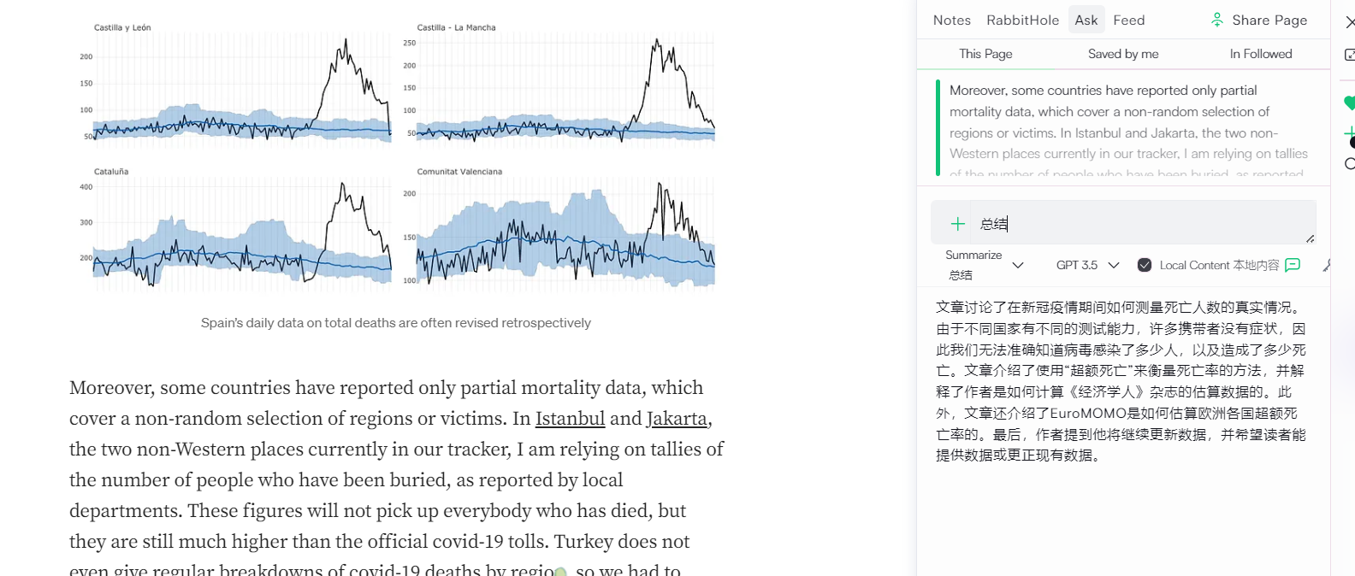This screenshot has height=576, width=1355.
Task: Open the Summarize prompt dropdown
Action: (x=1018, y=265)
